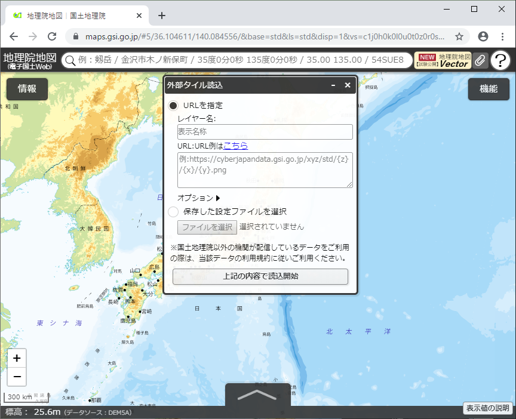Click 北朝鮮 label on map
The width and height of the screenshot is (516, 419).
(x=75, y=168)
